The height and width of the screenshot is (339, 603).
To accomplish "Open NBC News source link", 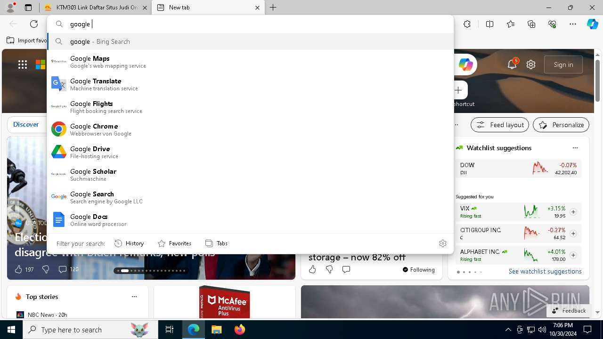I will [41, 315].
